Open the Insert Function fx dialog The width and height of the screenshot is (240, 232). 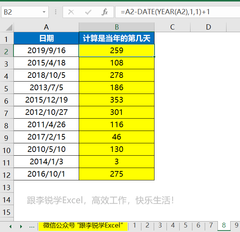(x=105, y=12)
